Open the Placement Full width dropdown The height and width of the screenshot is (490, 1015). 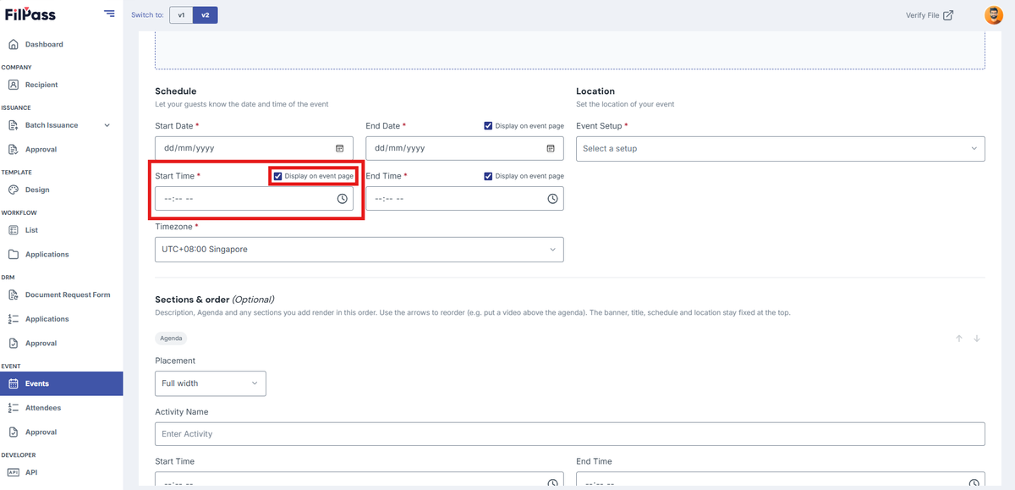point(211,383)
